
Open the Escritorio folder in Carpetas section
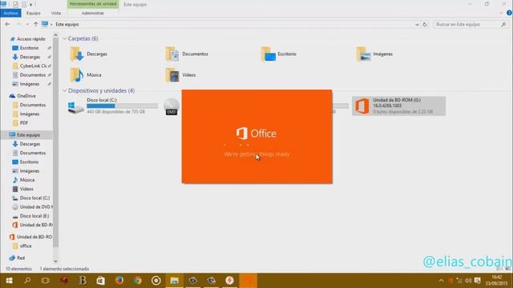(x=269, y=54)
